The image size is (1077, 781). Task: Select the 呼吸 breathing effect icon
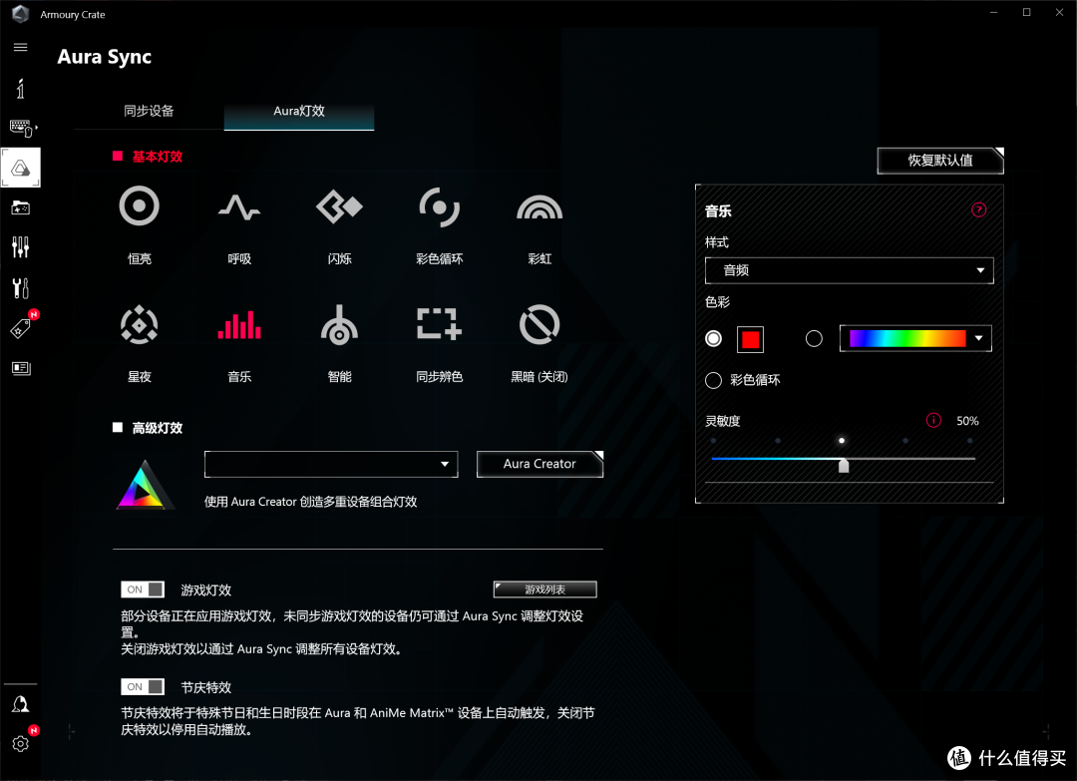coord(239,206)
